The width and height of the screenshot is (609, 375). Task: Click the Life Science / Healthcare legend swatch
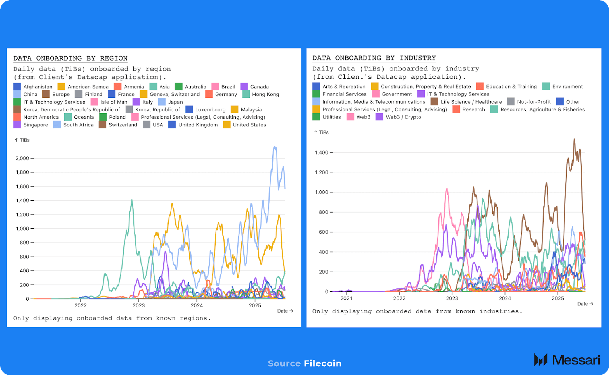pyautogui.click(x=434, y=102)
